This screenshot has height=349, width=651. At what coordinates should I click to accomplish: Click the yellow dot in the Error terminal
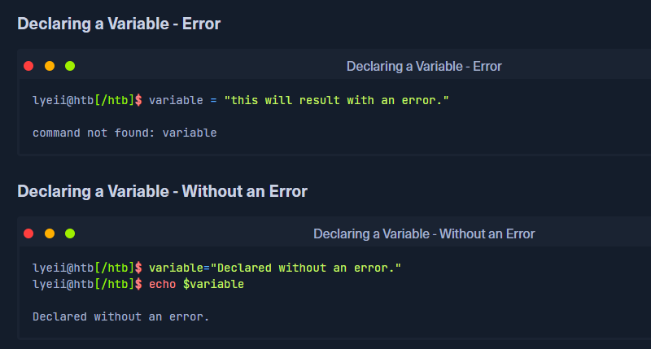pyautogui.click(x=49, y=66)
